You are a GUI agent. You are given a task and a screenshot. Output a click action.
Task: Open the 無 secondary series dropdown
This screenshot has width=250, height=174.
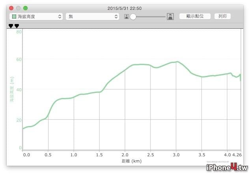click(x=92, y=17)
